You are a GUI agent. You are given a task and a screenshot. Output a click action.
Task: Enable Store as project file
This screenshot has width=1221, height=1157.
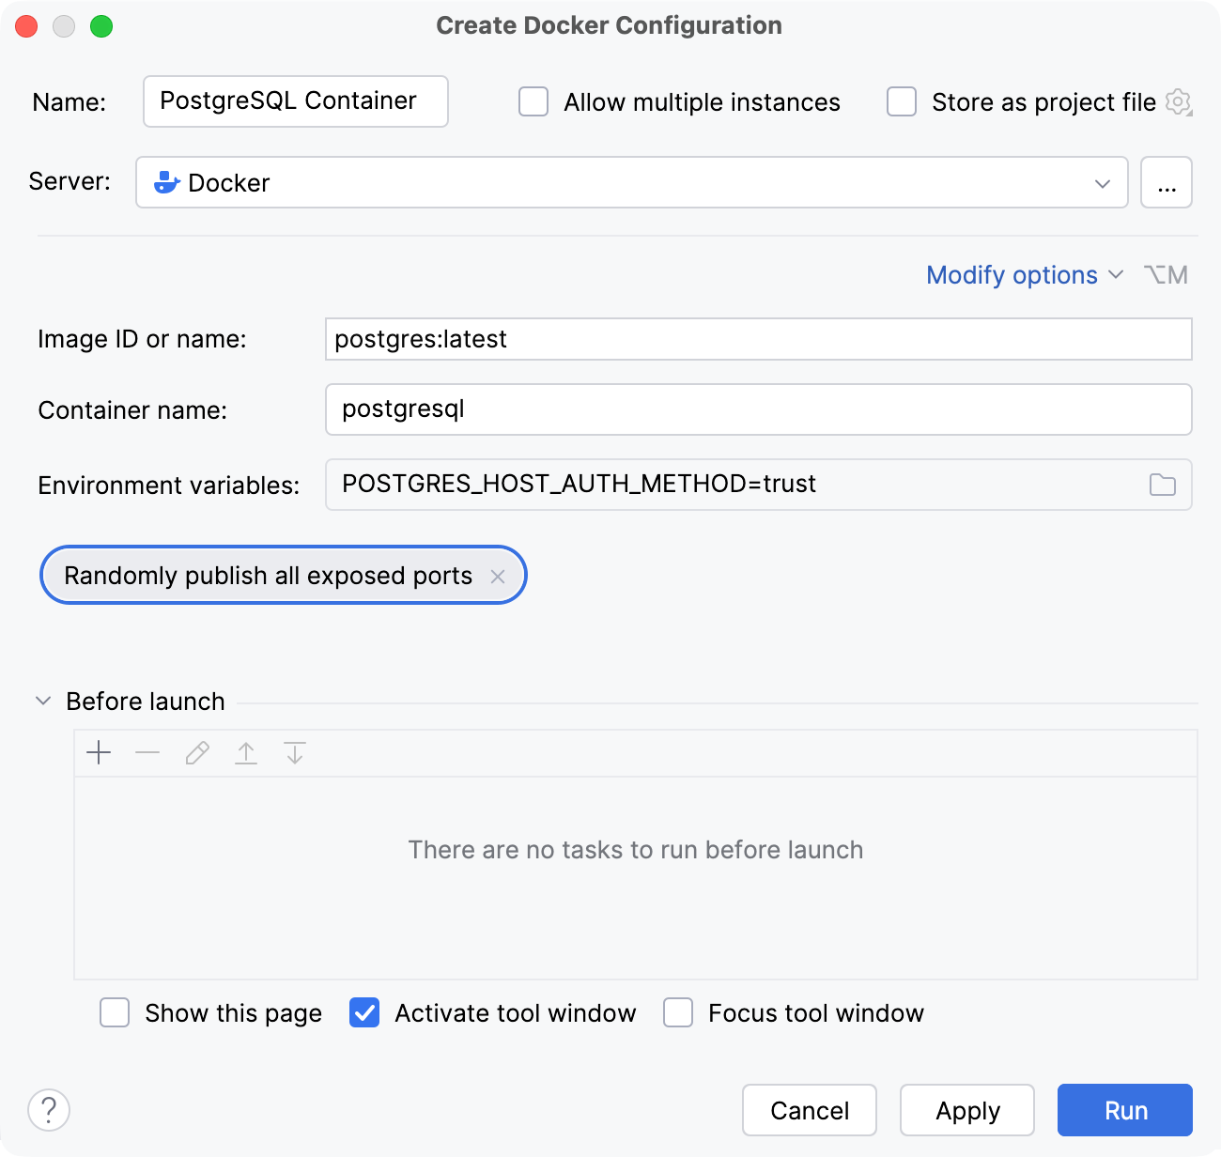pyautogui.click(x=901, y=102)
